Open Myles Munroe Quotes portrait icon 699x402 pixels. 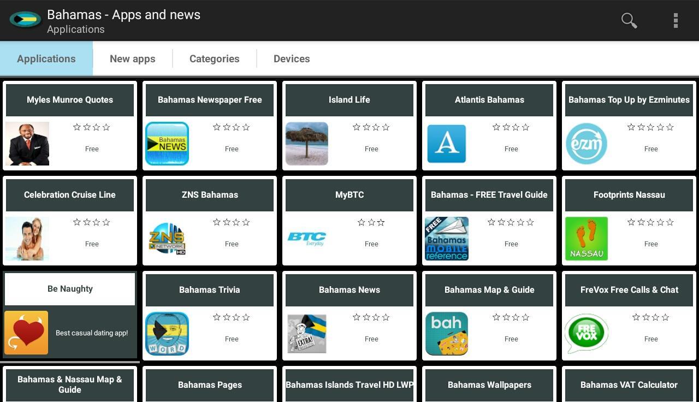click(x=27, y=144)
